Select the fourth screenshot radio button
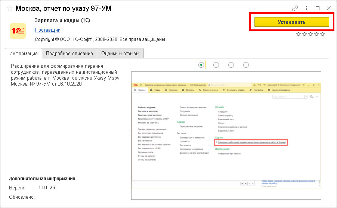 (246, 65)
